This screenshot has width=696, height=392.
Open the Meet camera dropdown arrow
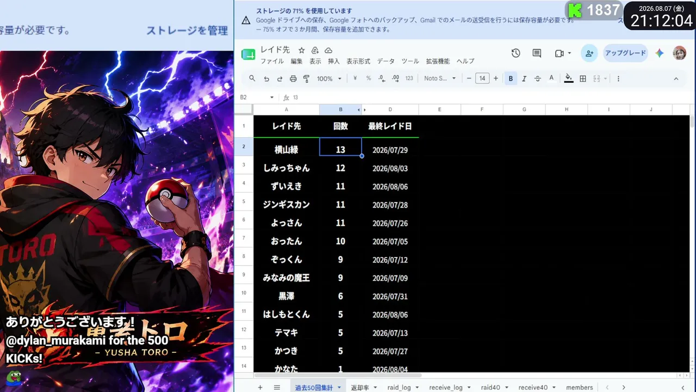(569, 53)
